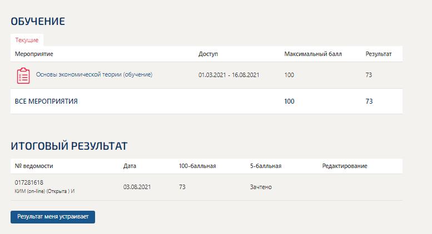Click the date 03.08.2021 in results

137,187
